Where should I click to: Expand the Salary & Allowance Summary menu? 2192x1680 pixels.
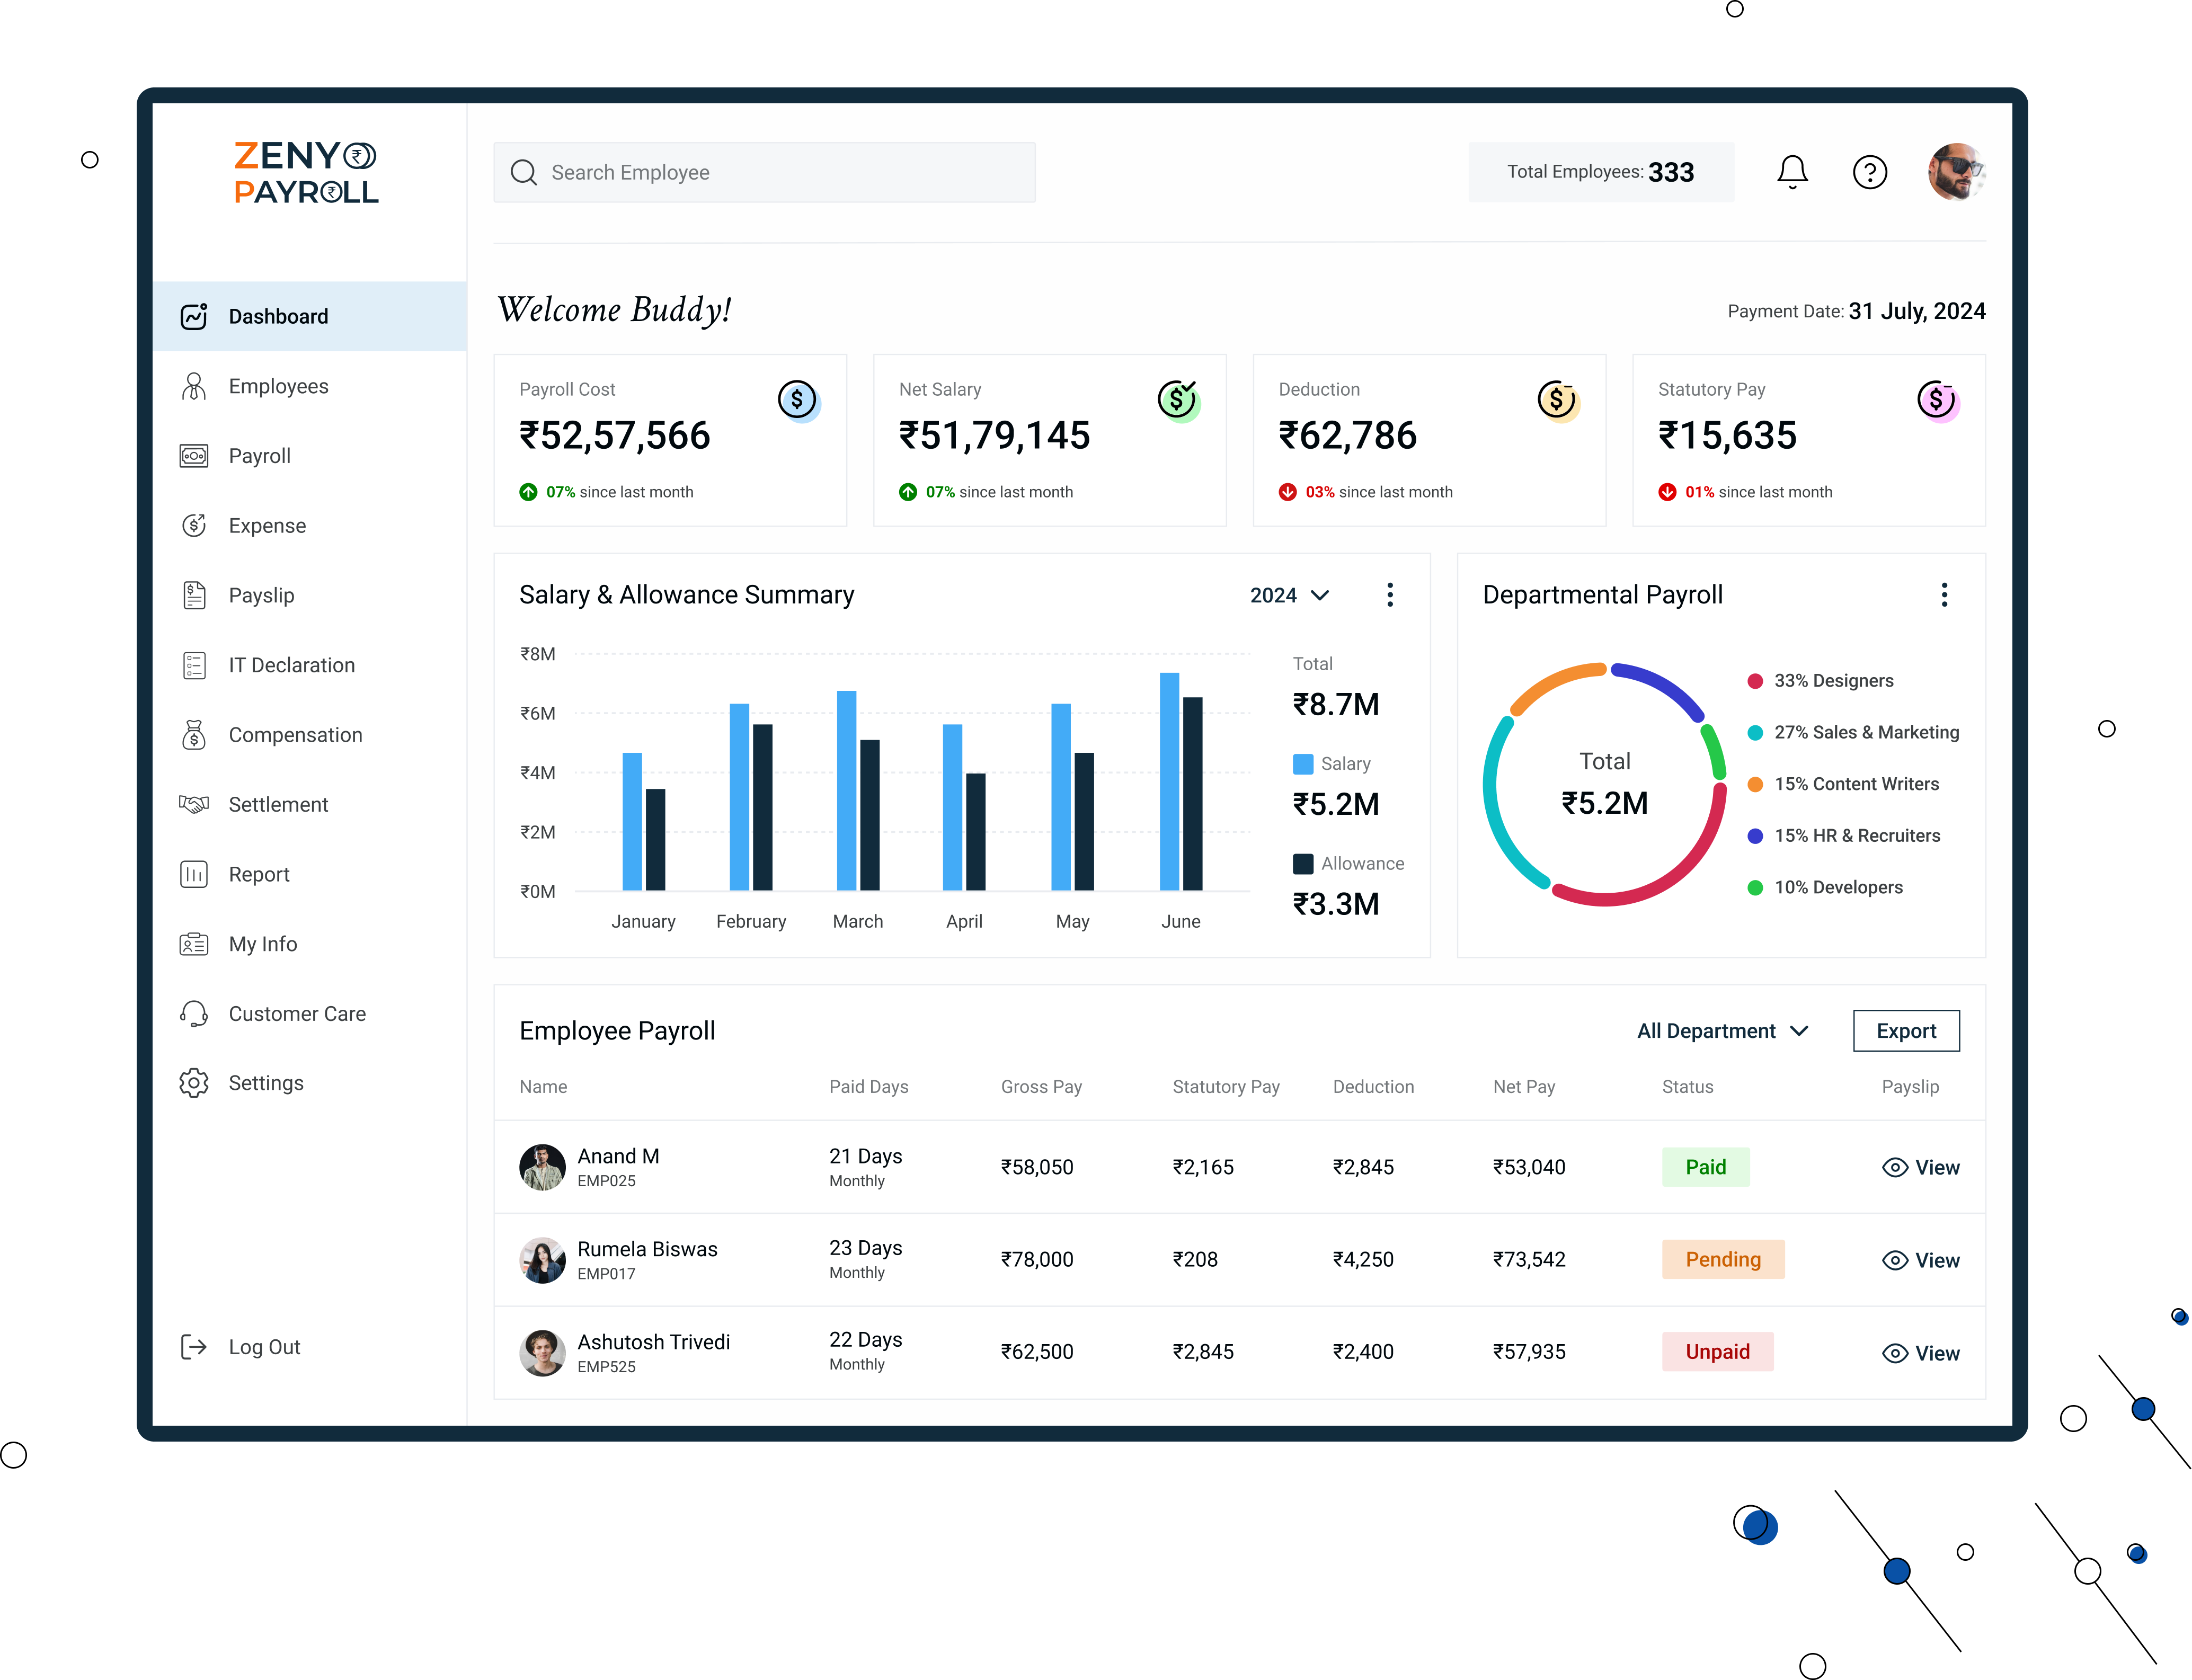[x=1392, y=595]
